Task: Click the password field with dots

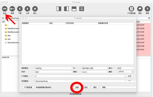Action: pyautogui.click(x=95, y=72)
